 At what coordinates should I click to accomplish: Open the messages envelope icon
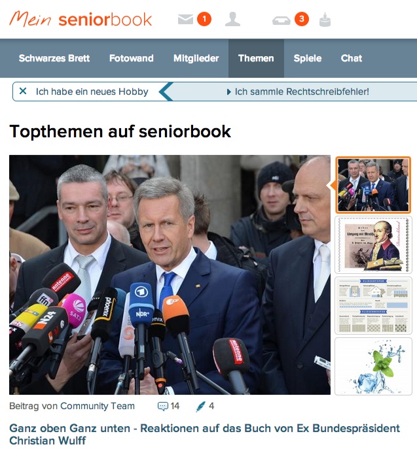point(185,20)
